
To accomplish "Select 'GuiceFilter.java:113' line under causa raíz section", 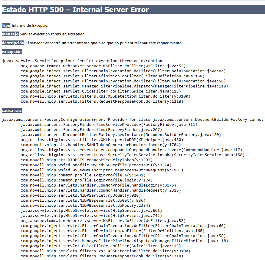I will click(x=101, y=246).
